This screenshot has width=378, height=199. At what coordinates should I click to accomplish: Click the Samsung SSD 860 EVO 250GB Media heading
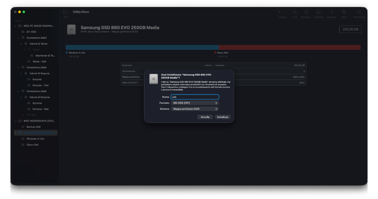point(120,28)
